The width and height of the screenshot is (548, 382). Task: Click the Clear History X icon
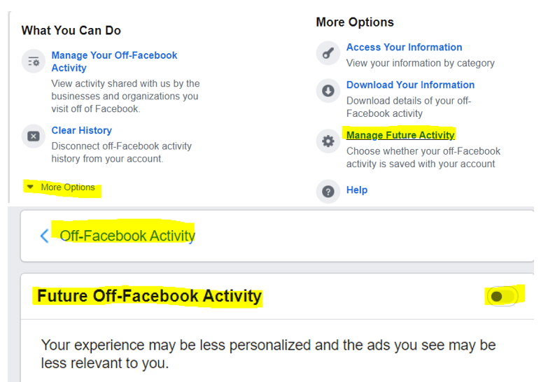tap(33, 136)
